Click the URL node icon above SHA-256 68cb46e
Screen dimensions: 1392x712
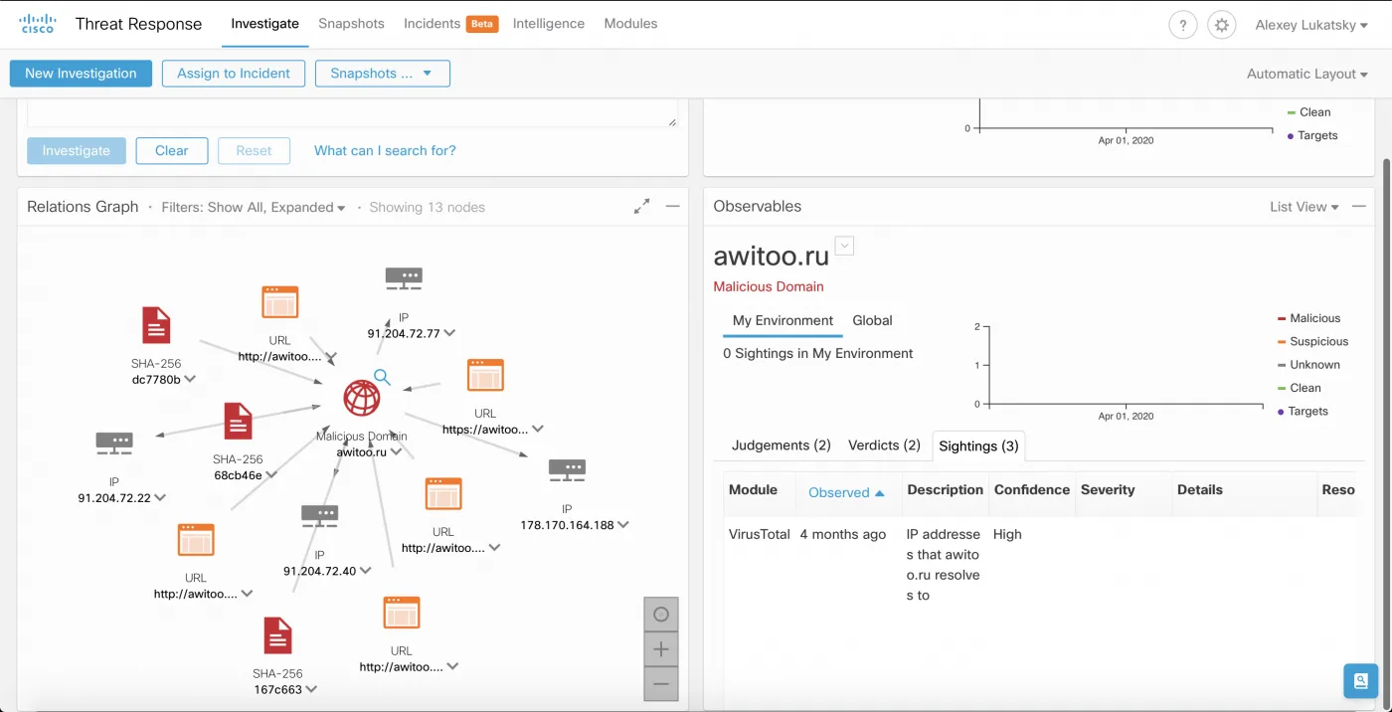point(279,302)
